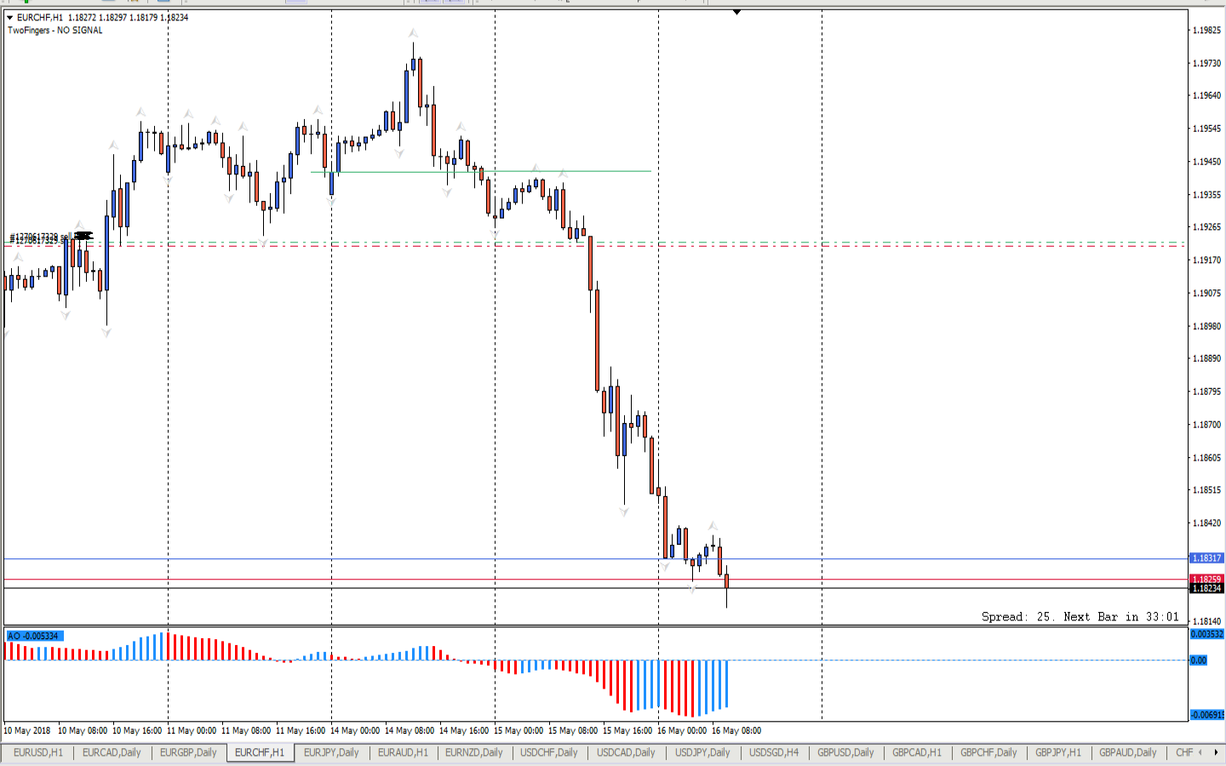This screenshot has height=766, width=1226.
Task: Click the 14 May 00:00 time label
Action: pyautogui.click(x=355, y=730)
